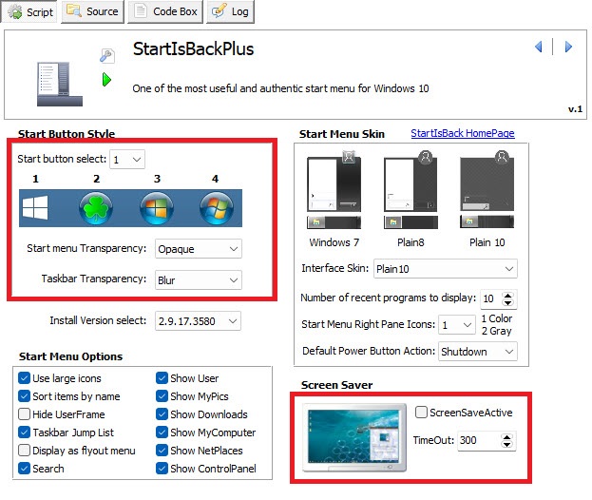
Task: Pick the number 3 Windows orb
Action: [157, 208]
